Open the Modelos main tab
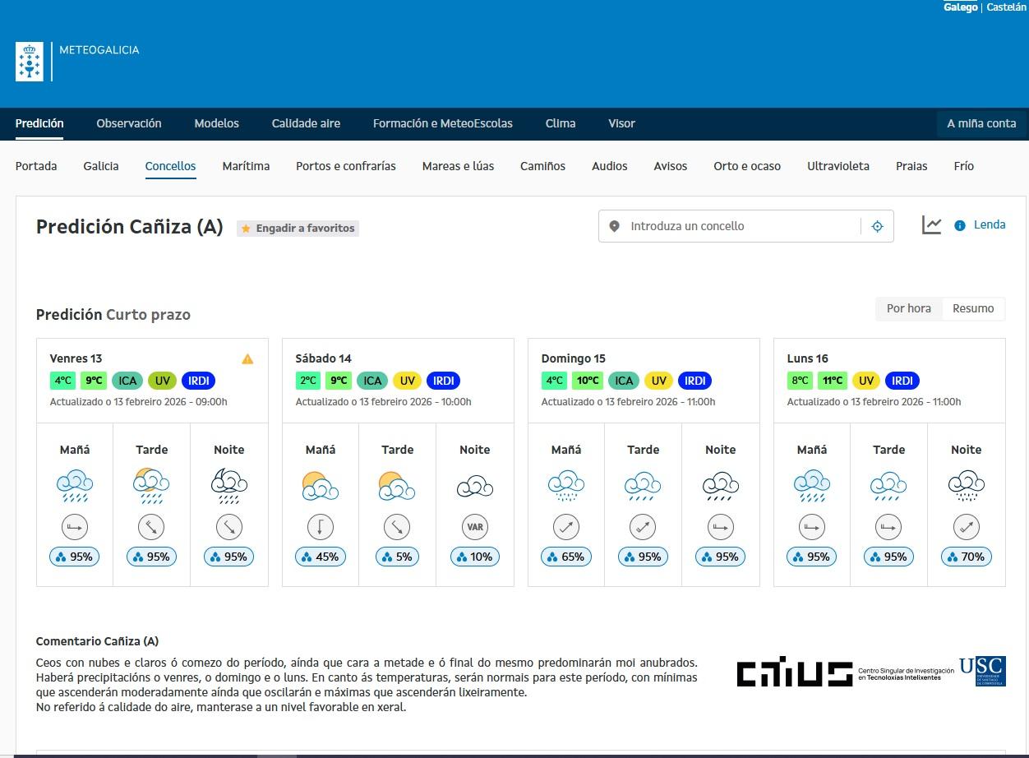The image size is (1029, 758). click(217, 123)
